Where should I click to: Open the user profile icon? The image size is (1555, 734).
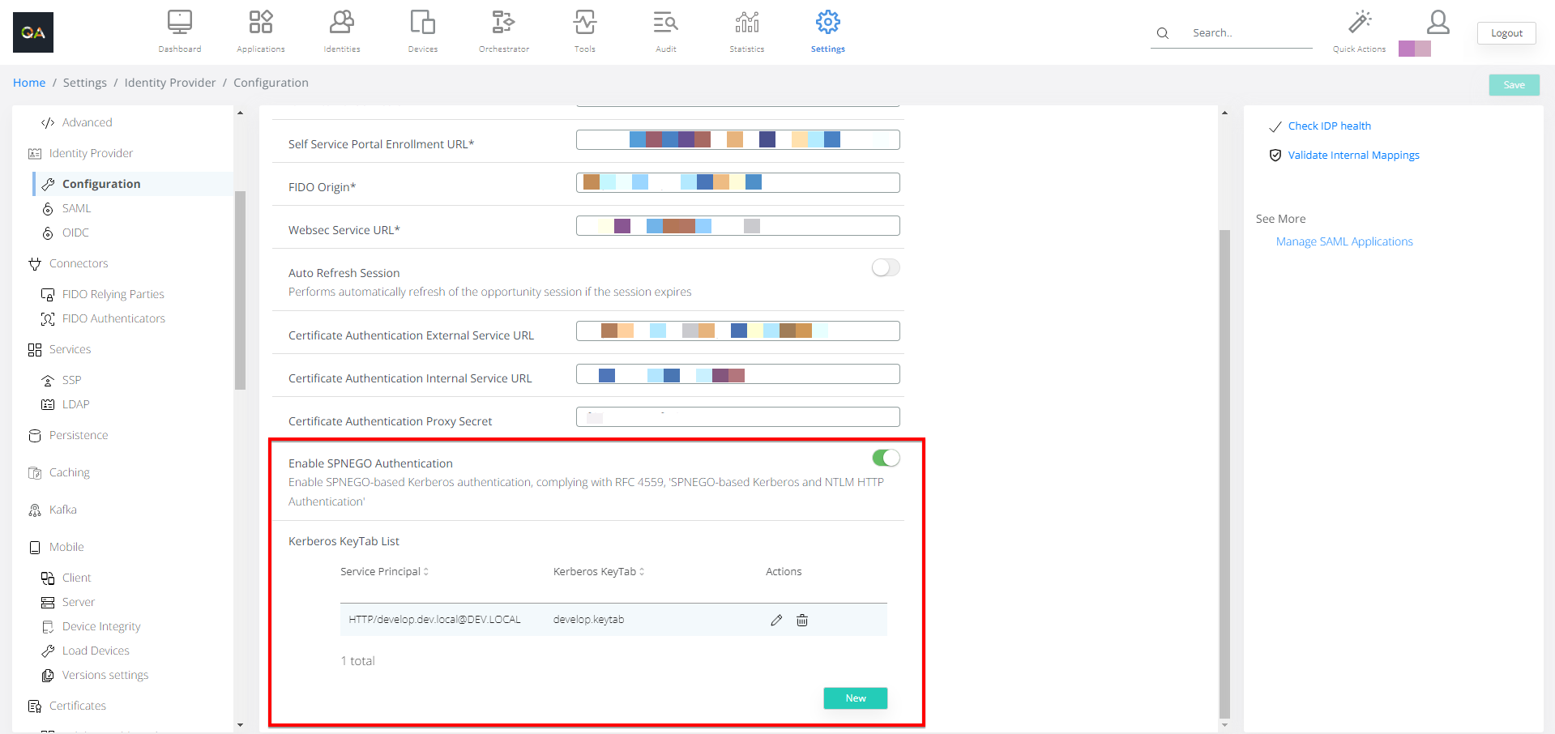(x=1438, y=23)
